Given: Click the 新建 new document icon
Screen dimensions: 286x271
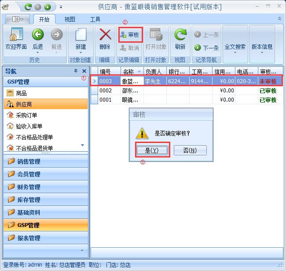Looking at the screenshot, I should pyautogui.click(x=81, y=35).
